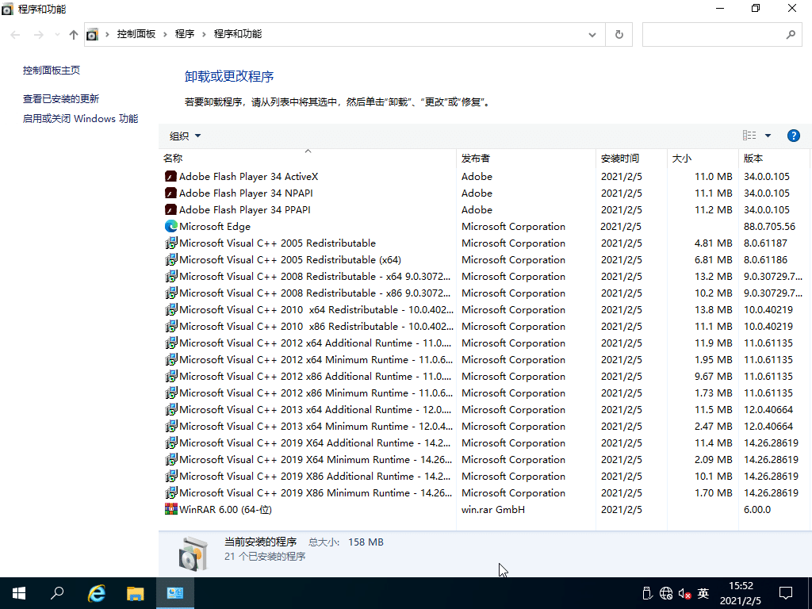Click 程序 in the address breadcrumb
Viewport: 812px width, 609px height.
(x=185, y=34)
